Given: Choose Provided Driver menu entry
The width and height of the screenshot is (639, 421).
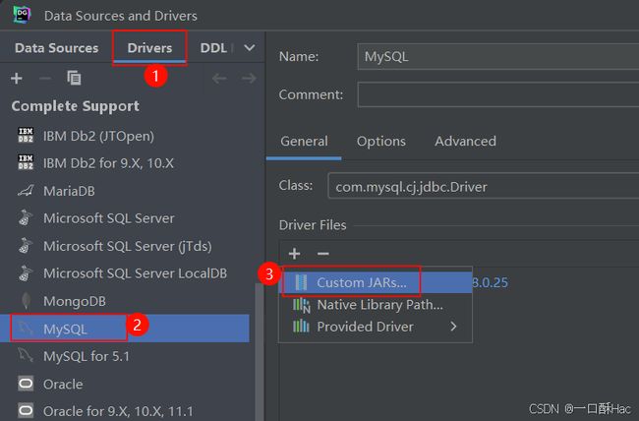Looking at the screenshot, I should click(x=376, y=327).
